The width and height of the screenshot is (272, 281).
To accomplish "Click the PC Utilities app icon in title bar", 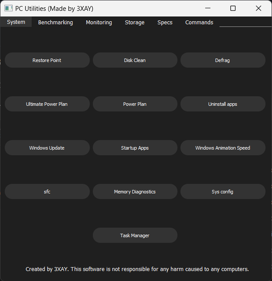I will coord(8,8).
